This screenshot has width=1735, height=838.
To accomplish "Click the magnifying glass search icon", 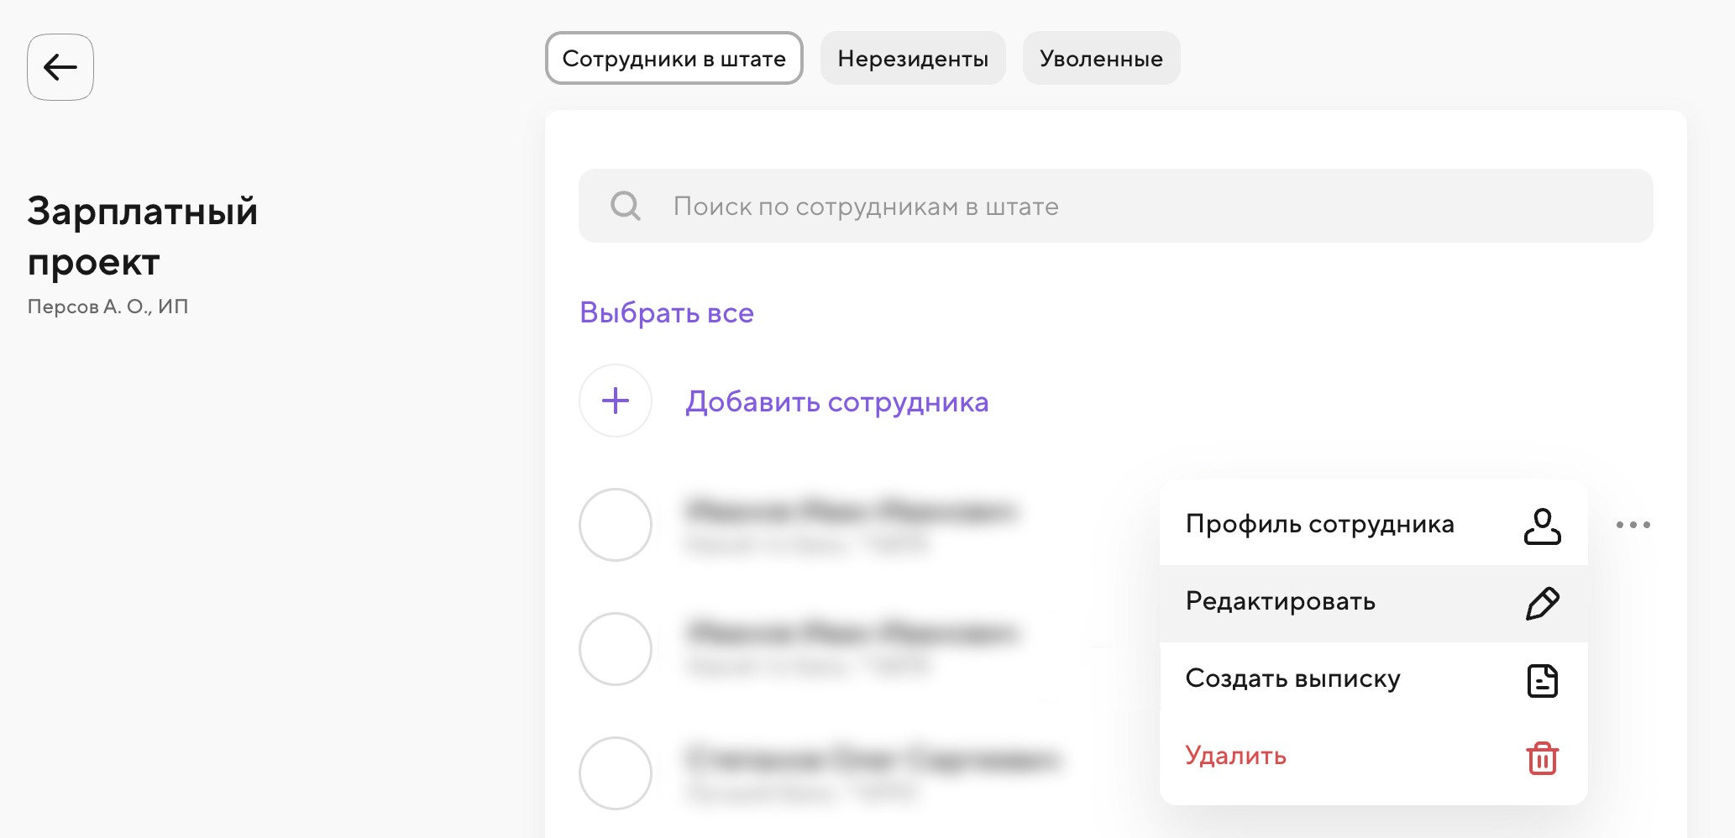I will click(626, 206).
